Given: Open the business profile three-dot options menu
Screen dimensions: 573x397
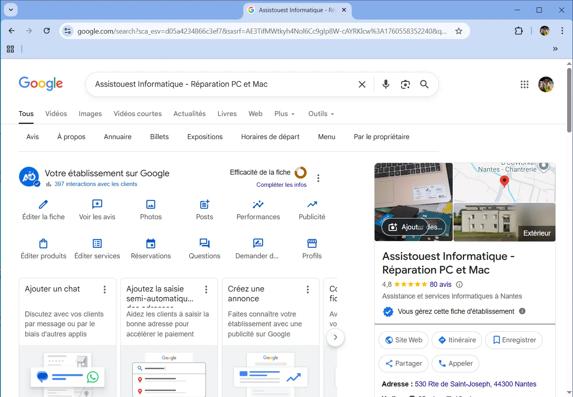Looking at the screenshot, I should (318, 178).
